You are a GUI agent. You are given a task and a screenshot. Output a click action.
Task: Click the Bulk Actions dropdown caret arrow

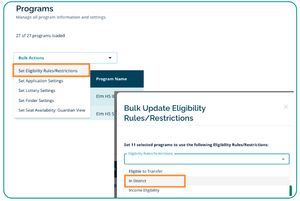click(x=110, y=58)
